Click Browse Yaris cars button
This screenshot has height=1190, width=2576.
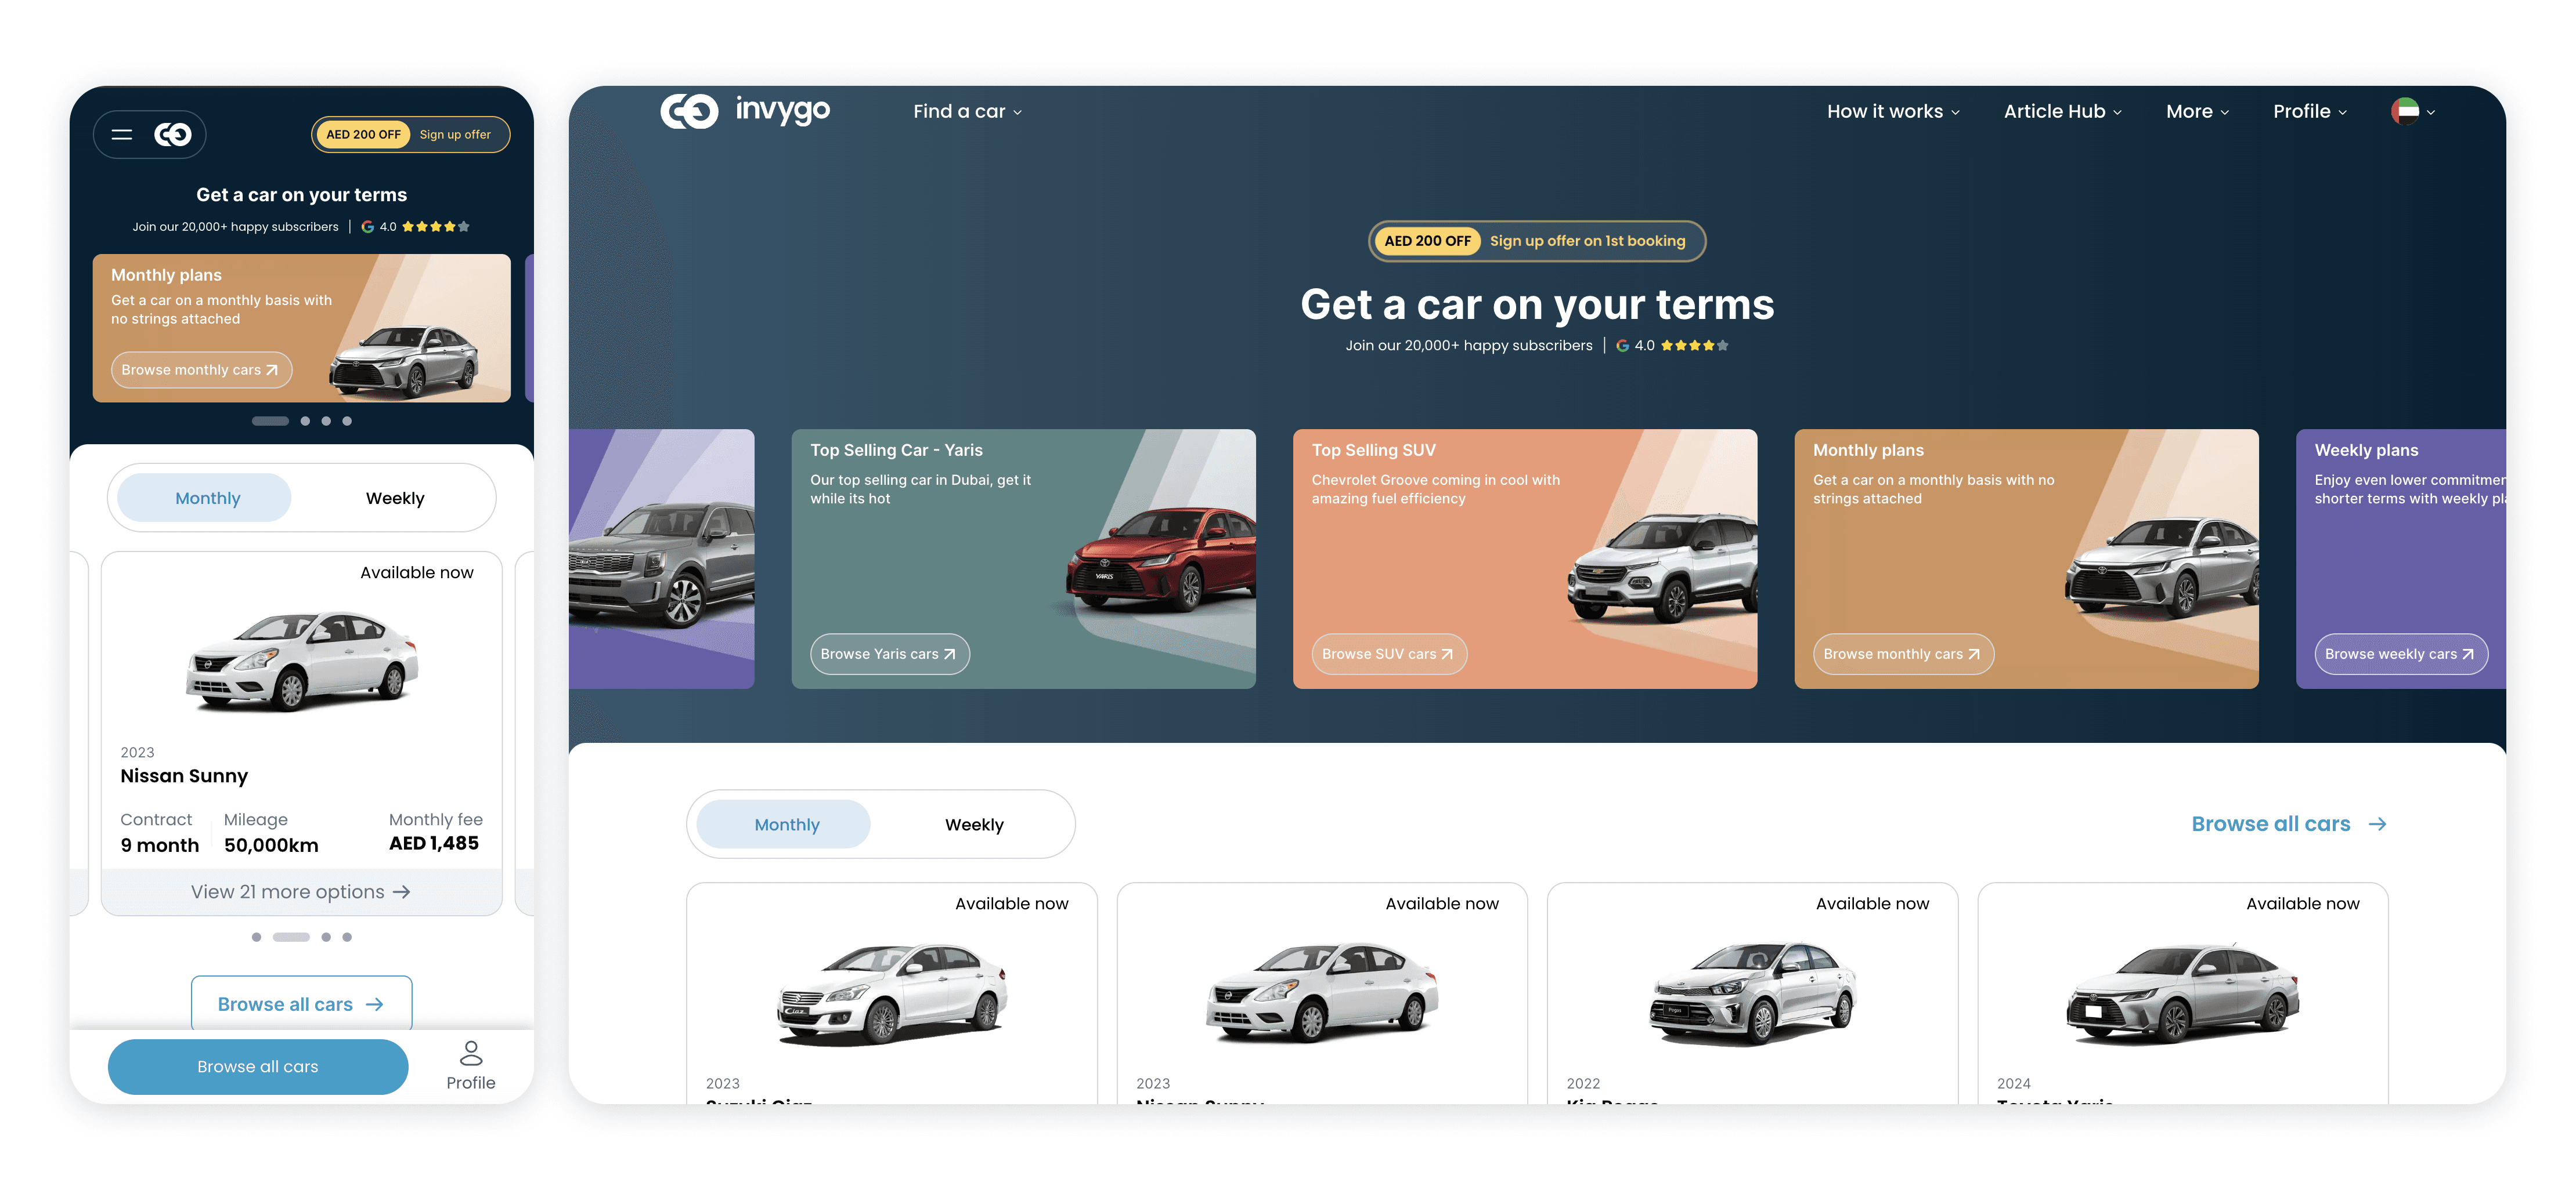(889, 655)
